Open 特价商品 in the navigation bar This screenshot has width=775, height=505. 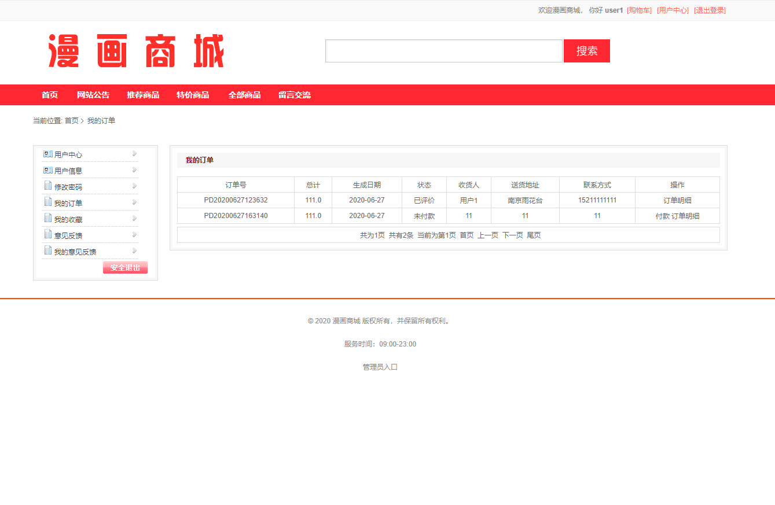193,95
